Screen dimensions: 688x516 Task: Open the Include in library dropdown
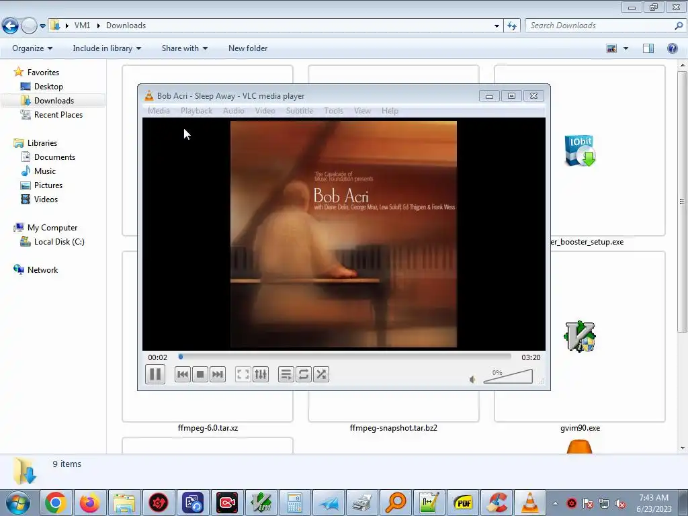(107, 48)
